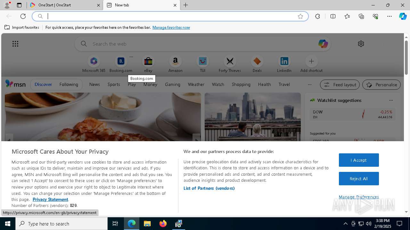Open the DOW watchlist entry
Viewport: 410px width, 230px height.
pyautogui.click(x=352, y=114)
